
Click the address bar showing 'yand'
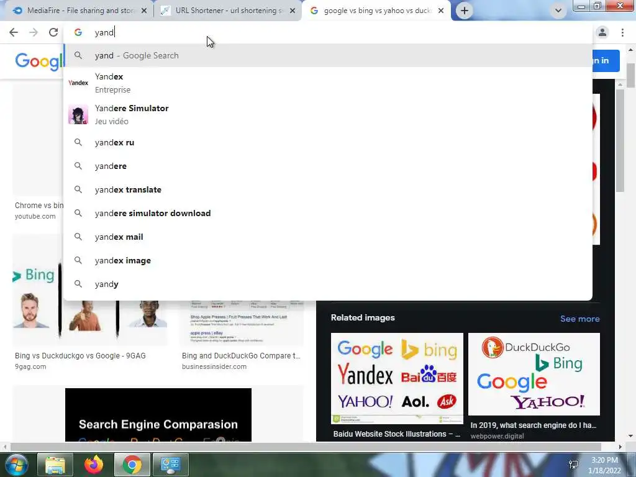[x=328, y=32]
